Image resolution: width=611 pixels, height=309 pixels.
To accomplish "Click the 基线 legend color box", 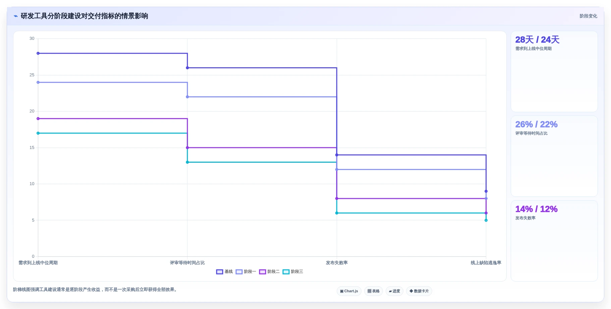I will (x=220, y=272).
